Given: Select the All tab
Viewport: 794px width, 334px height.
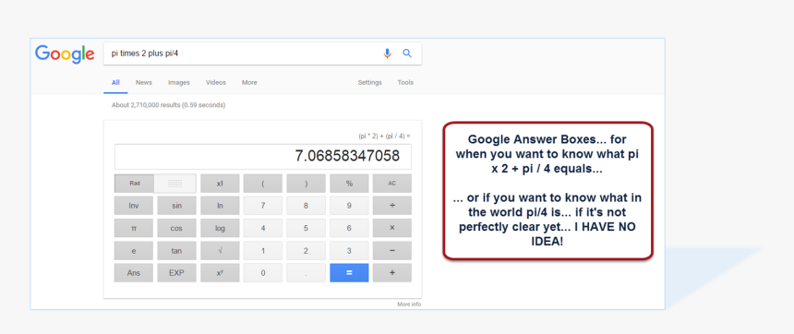Looking at the screenshot, I should point(115,82).
